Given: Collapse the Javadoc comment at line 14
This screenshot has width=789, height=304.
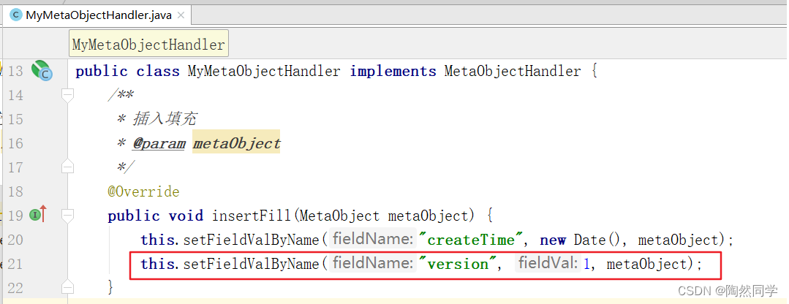Looking at the screenshot, I should (x=67, y=95).
